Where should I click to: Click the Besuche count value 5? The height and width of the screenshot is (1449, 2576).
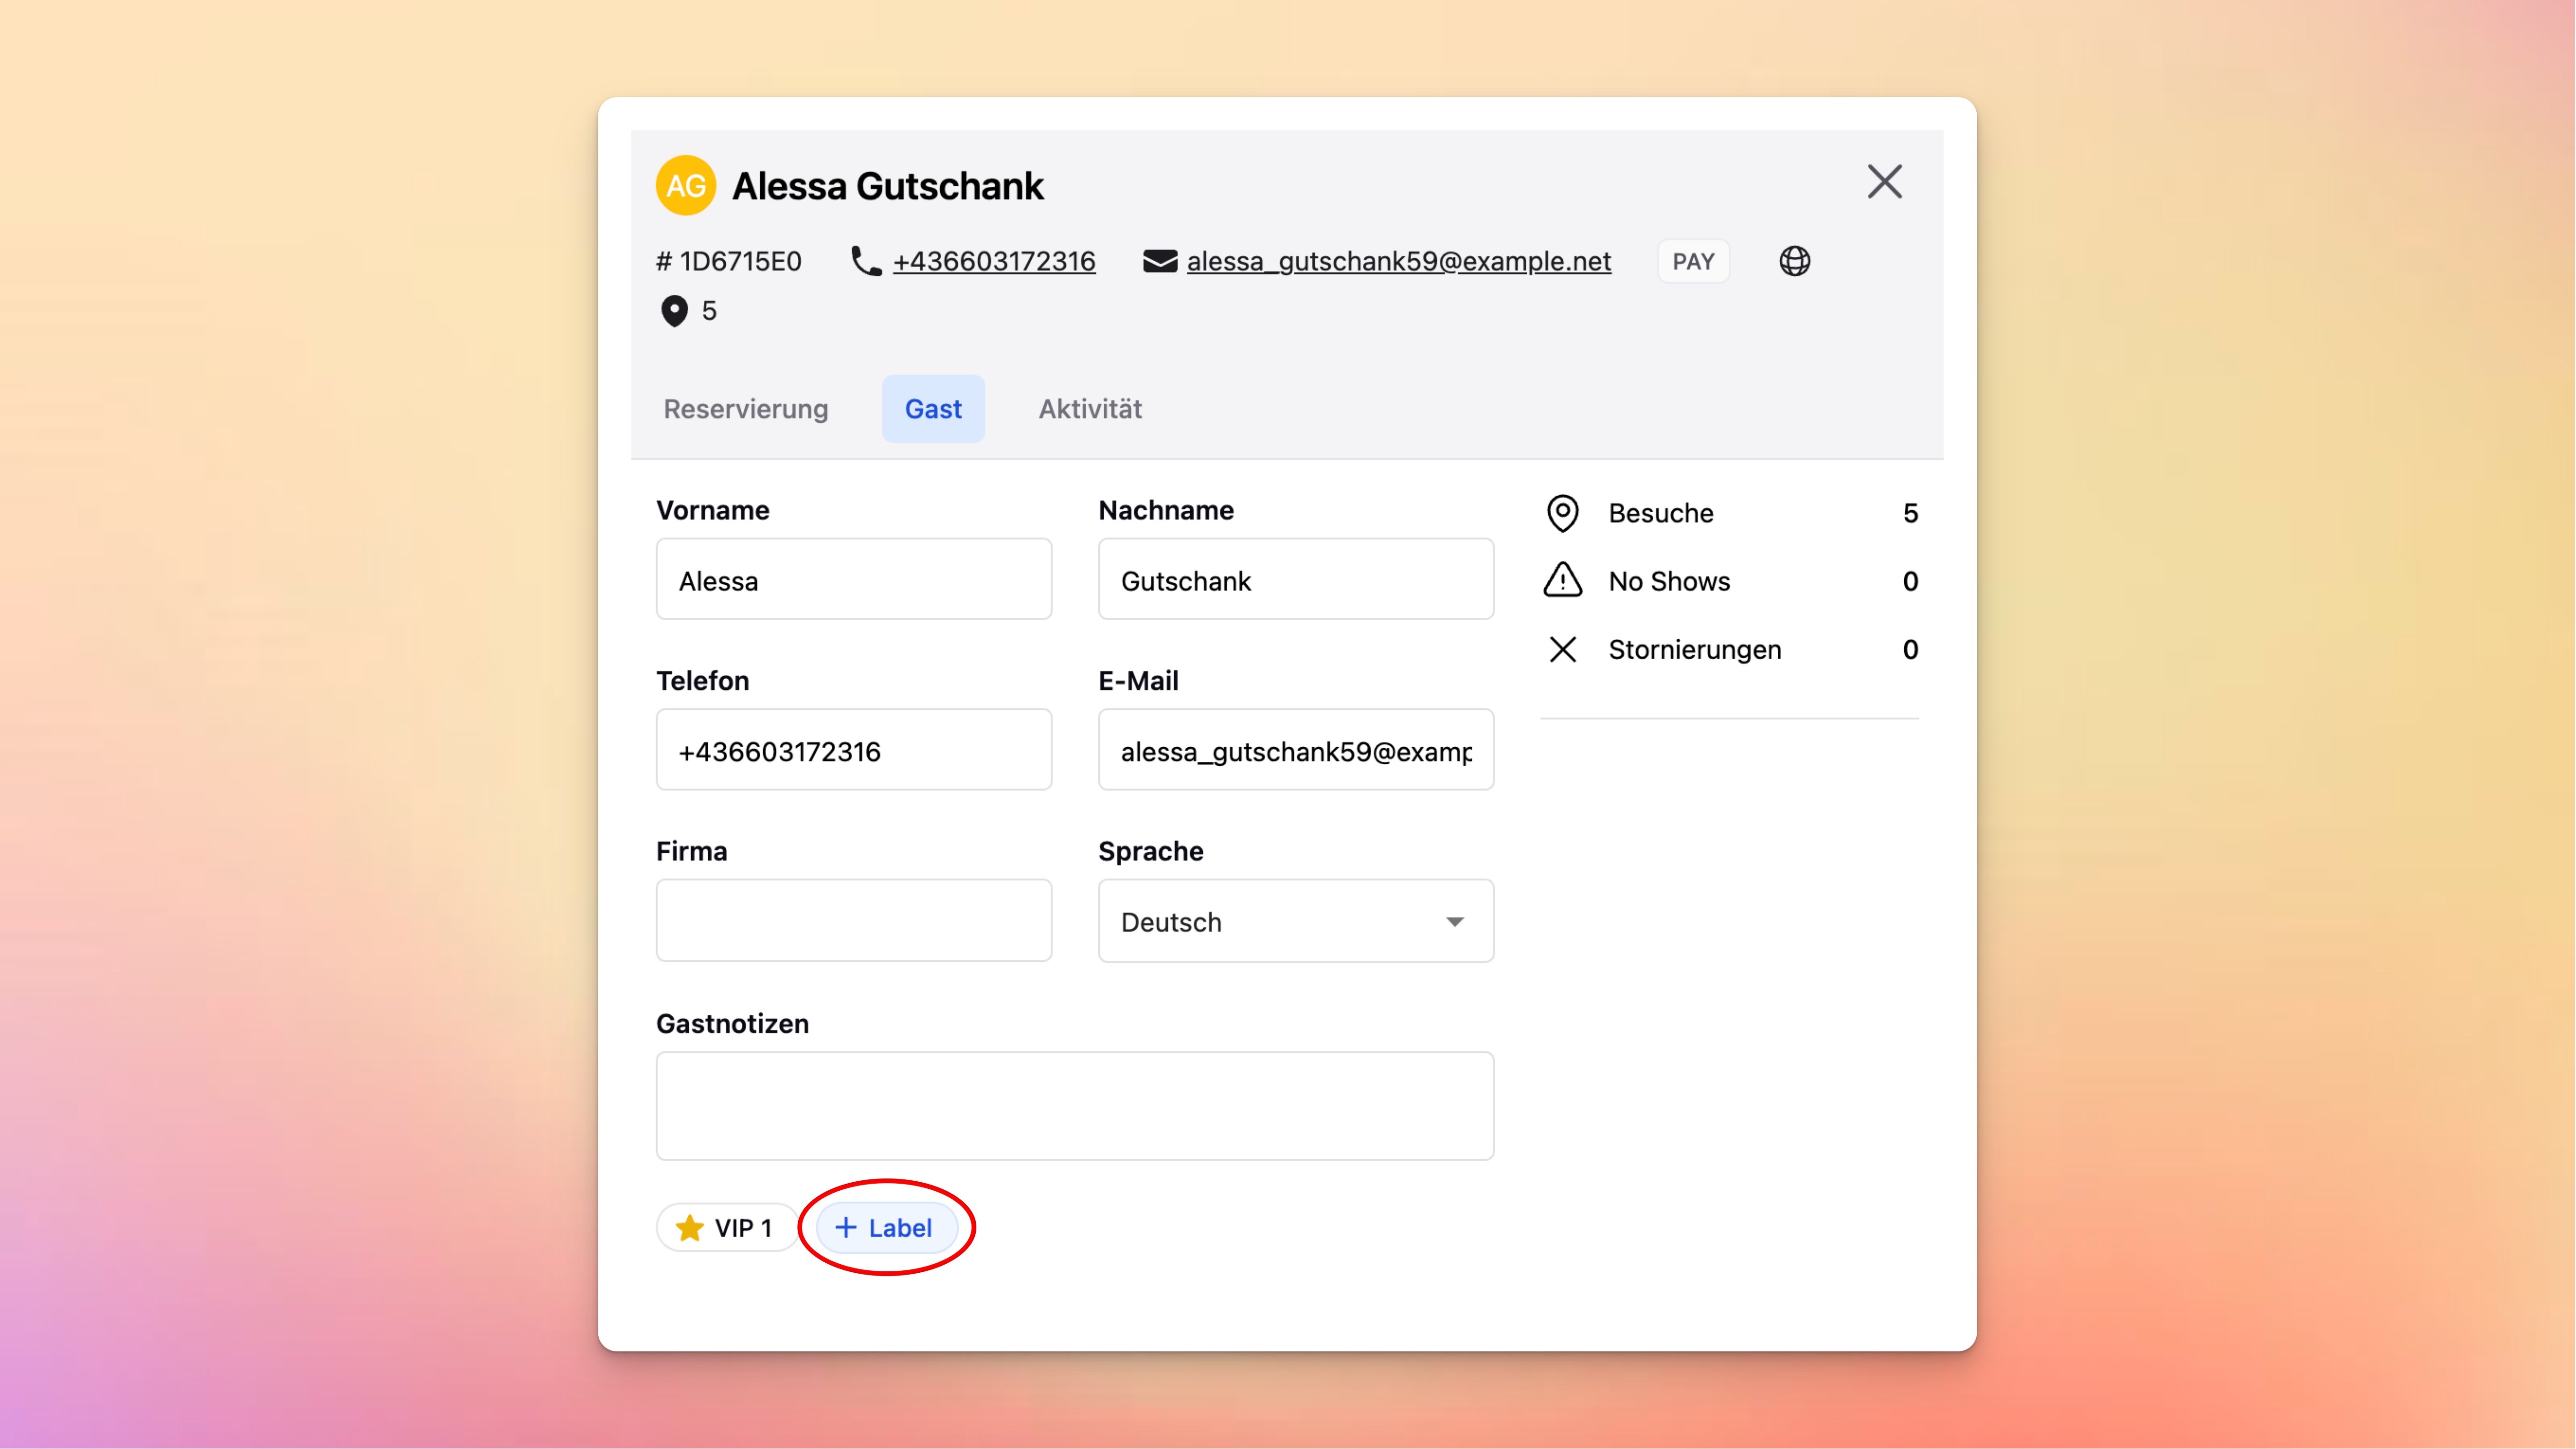[1910, 513]
